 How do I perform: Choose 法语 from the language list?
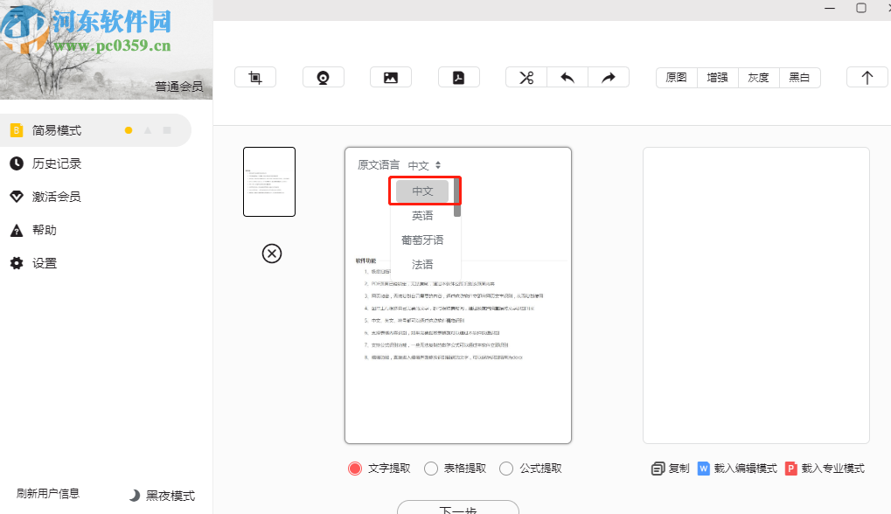click(x=422, y=264)
